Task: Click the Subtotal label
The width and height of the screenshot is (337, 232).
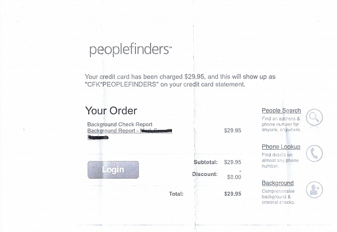Action: (x=205, y=162)
